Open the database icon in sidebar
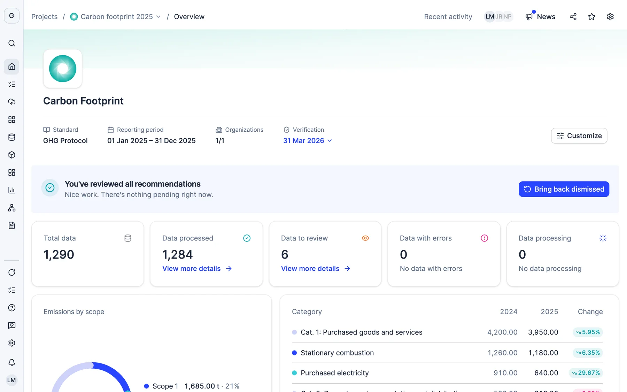 tap(11, 137)
